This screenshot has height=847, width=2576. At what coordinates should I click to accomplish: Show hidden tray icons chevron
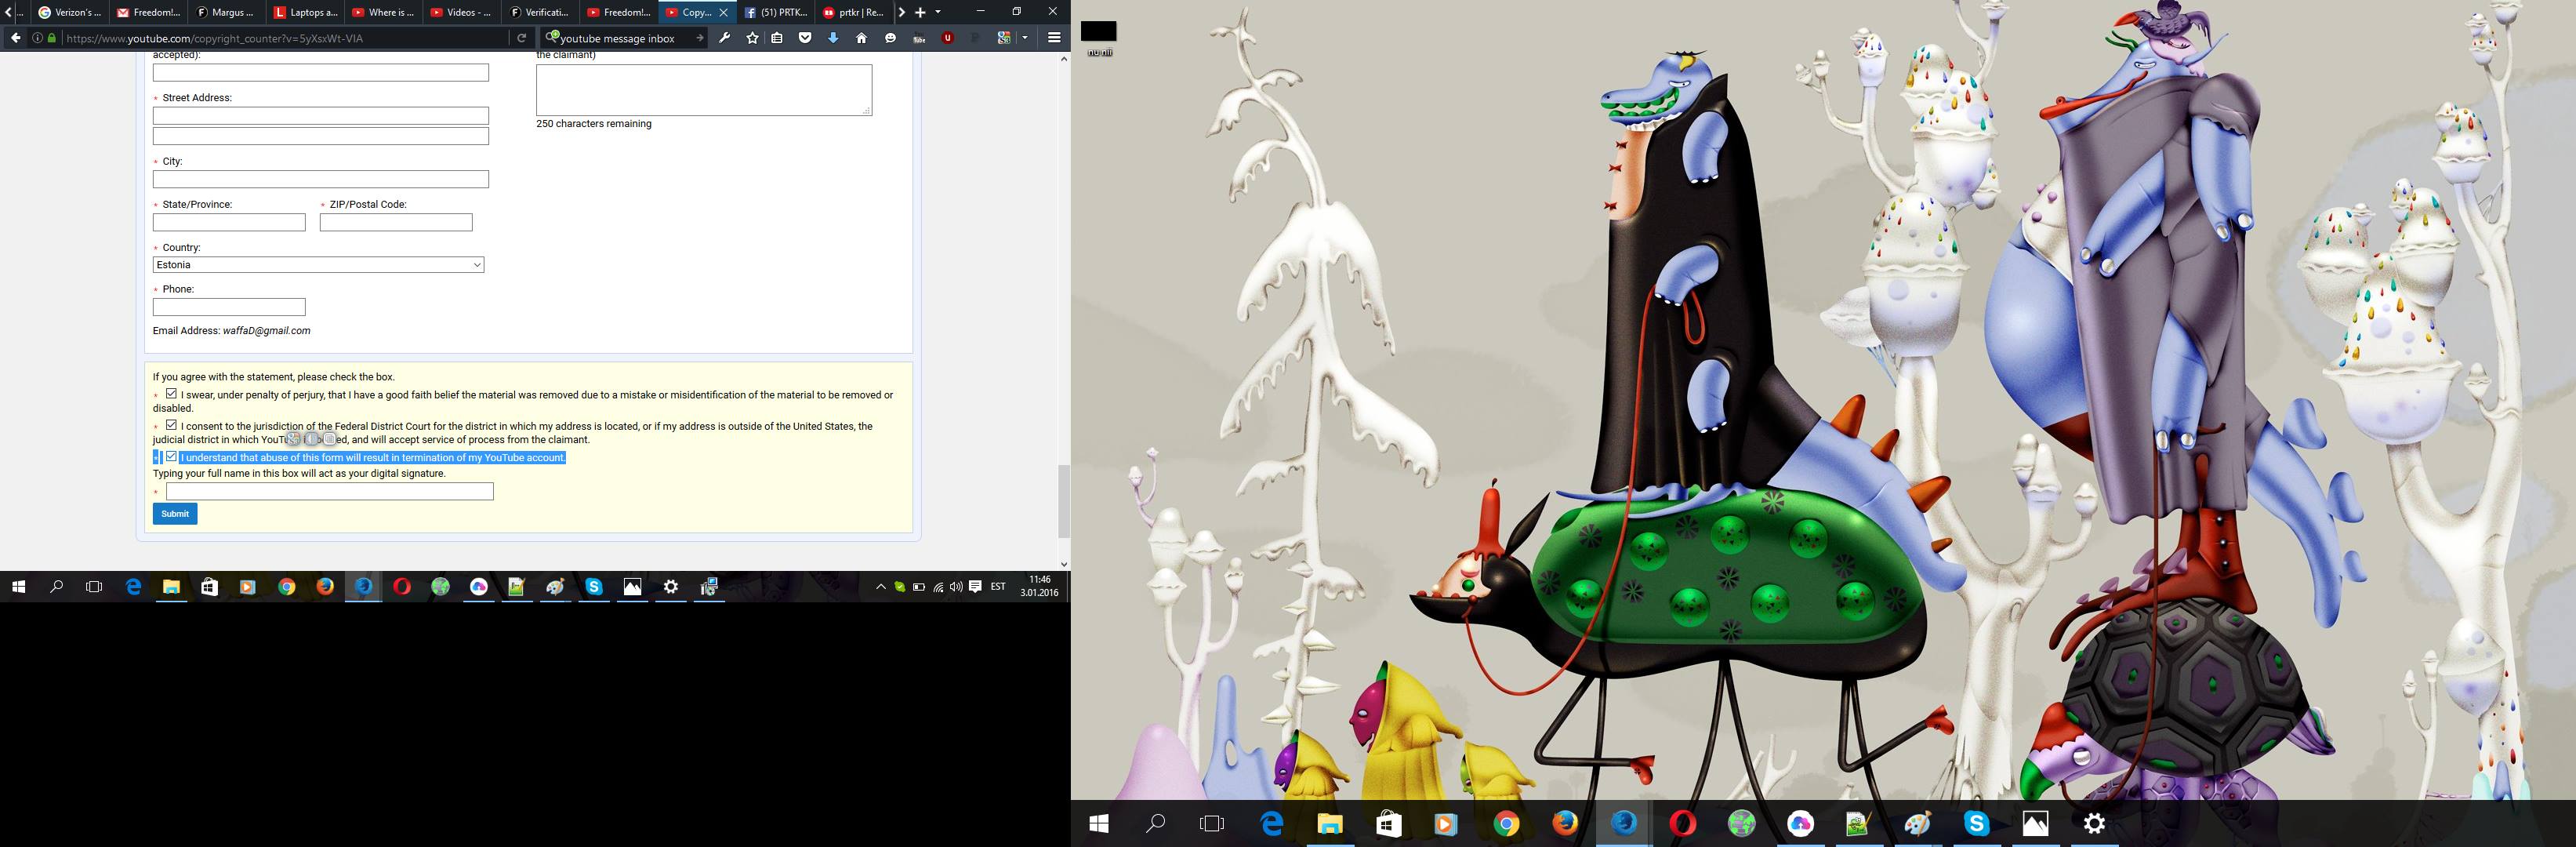click(880, 587)
